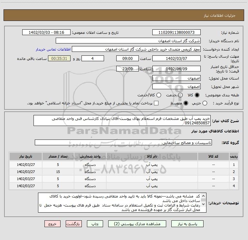Click the delivery city field اصفهان
The image size is (248, 240).
176,87
